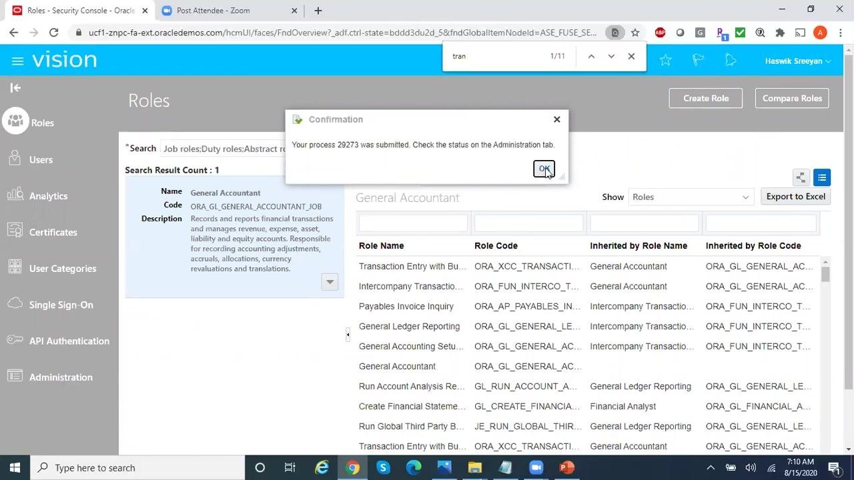
Task: Expand the Show dropdown set to Roles
Action: (x=691, y=197)
